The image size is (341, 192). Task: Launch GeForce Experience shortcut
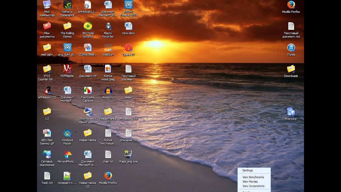[67, 9]
